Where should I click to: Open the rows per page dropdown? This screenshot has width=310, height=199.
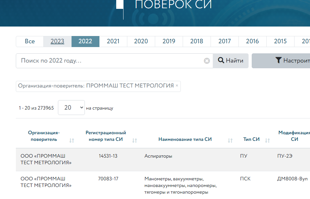(71, 108)
